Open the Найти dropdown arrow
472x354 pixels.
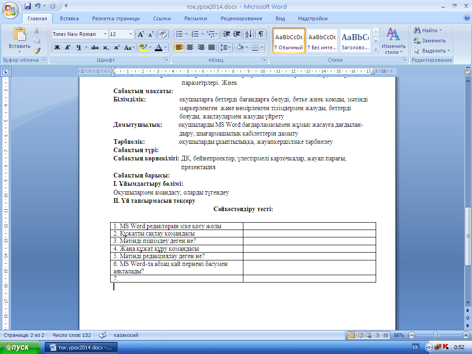(x=441, y=30)
